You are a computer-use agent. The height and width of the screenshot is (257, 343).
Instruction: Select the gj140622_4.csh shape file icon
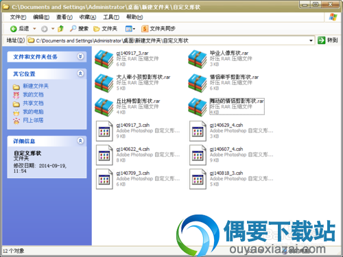pyautogui.click(x=104, y=155)
